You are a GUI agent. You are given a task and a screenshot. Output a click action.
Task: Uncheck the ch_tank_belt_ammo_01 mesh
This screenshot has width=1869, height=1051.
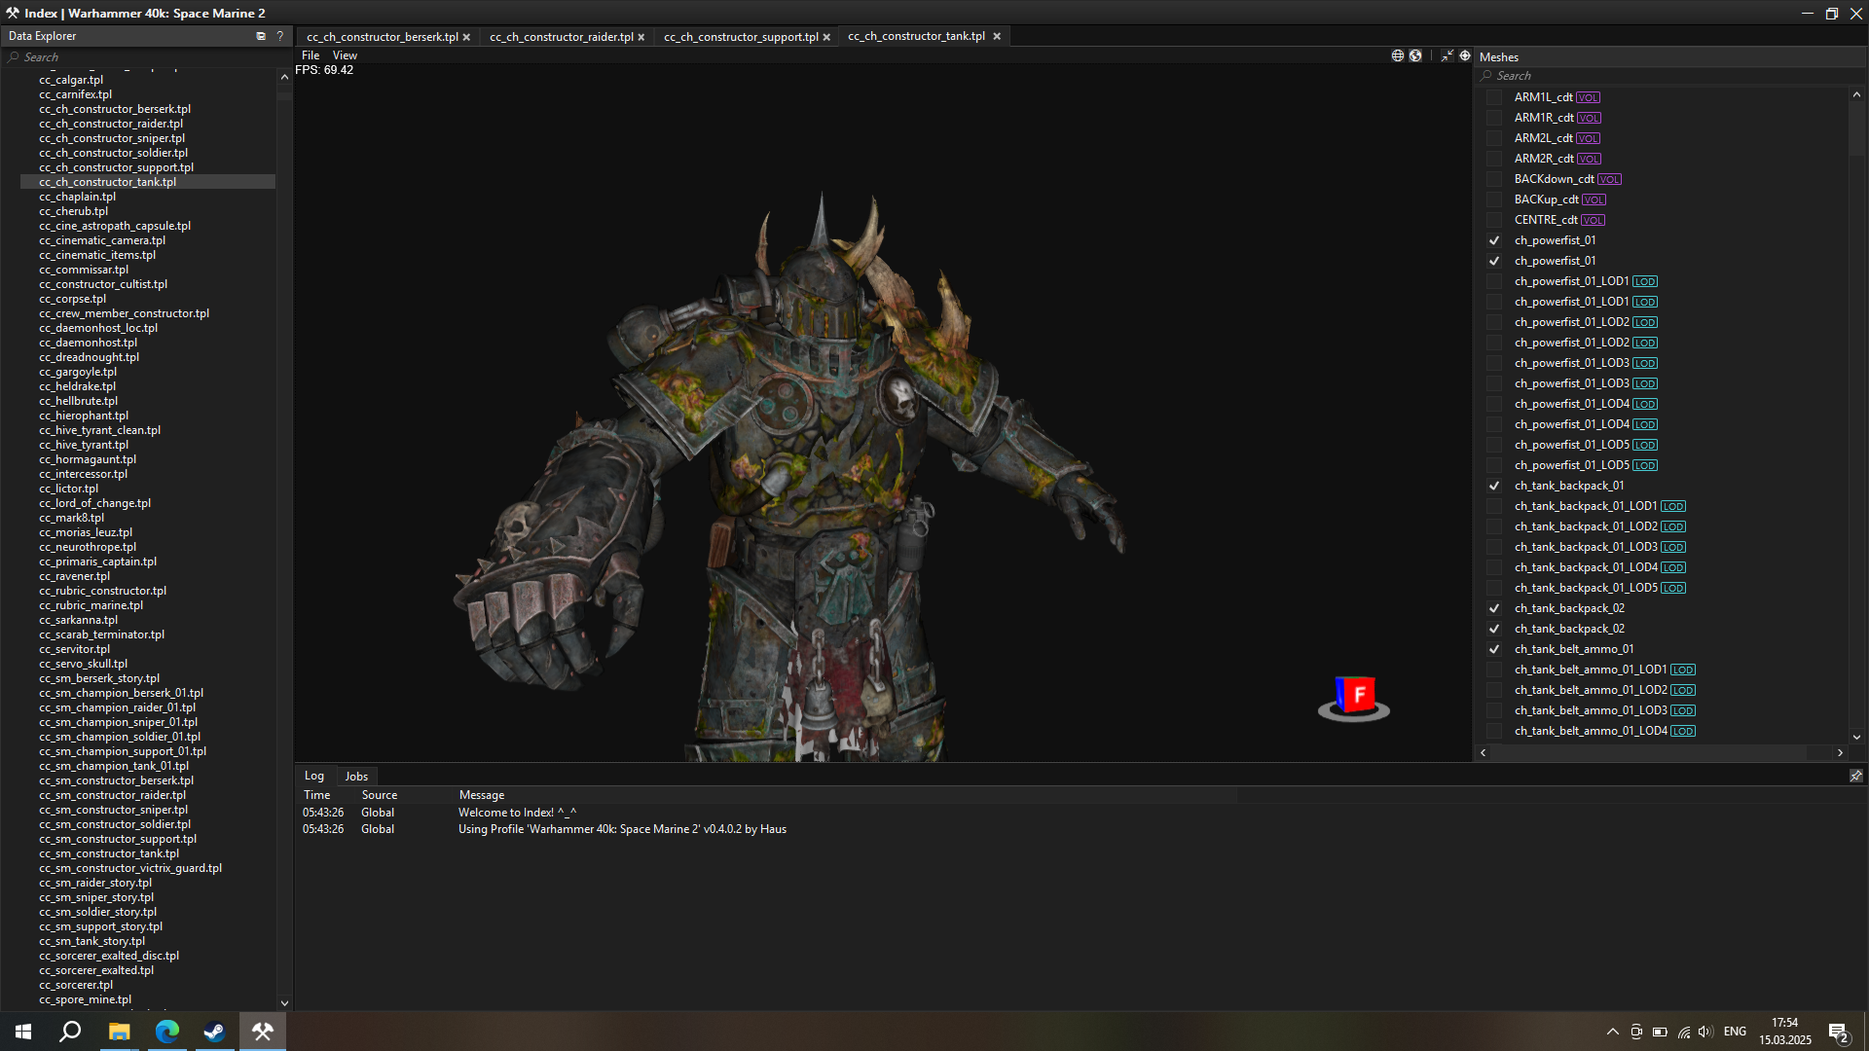click(1494, 649)
